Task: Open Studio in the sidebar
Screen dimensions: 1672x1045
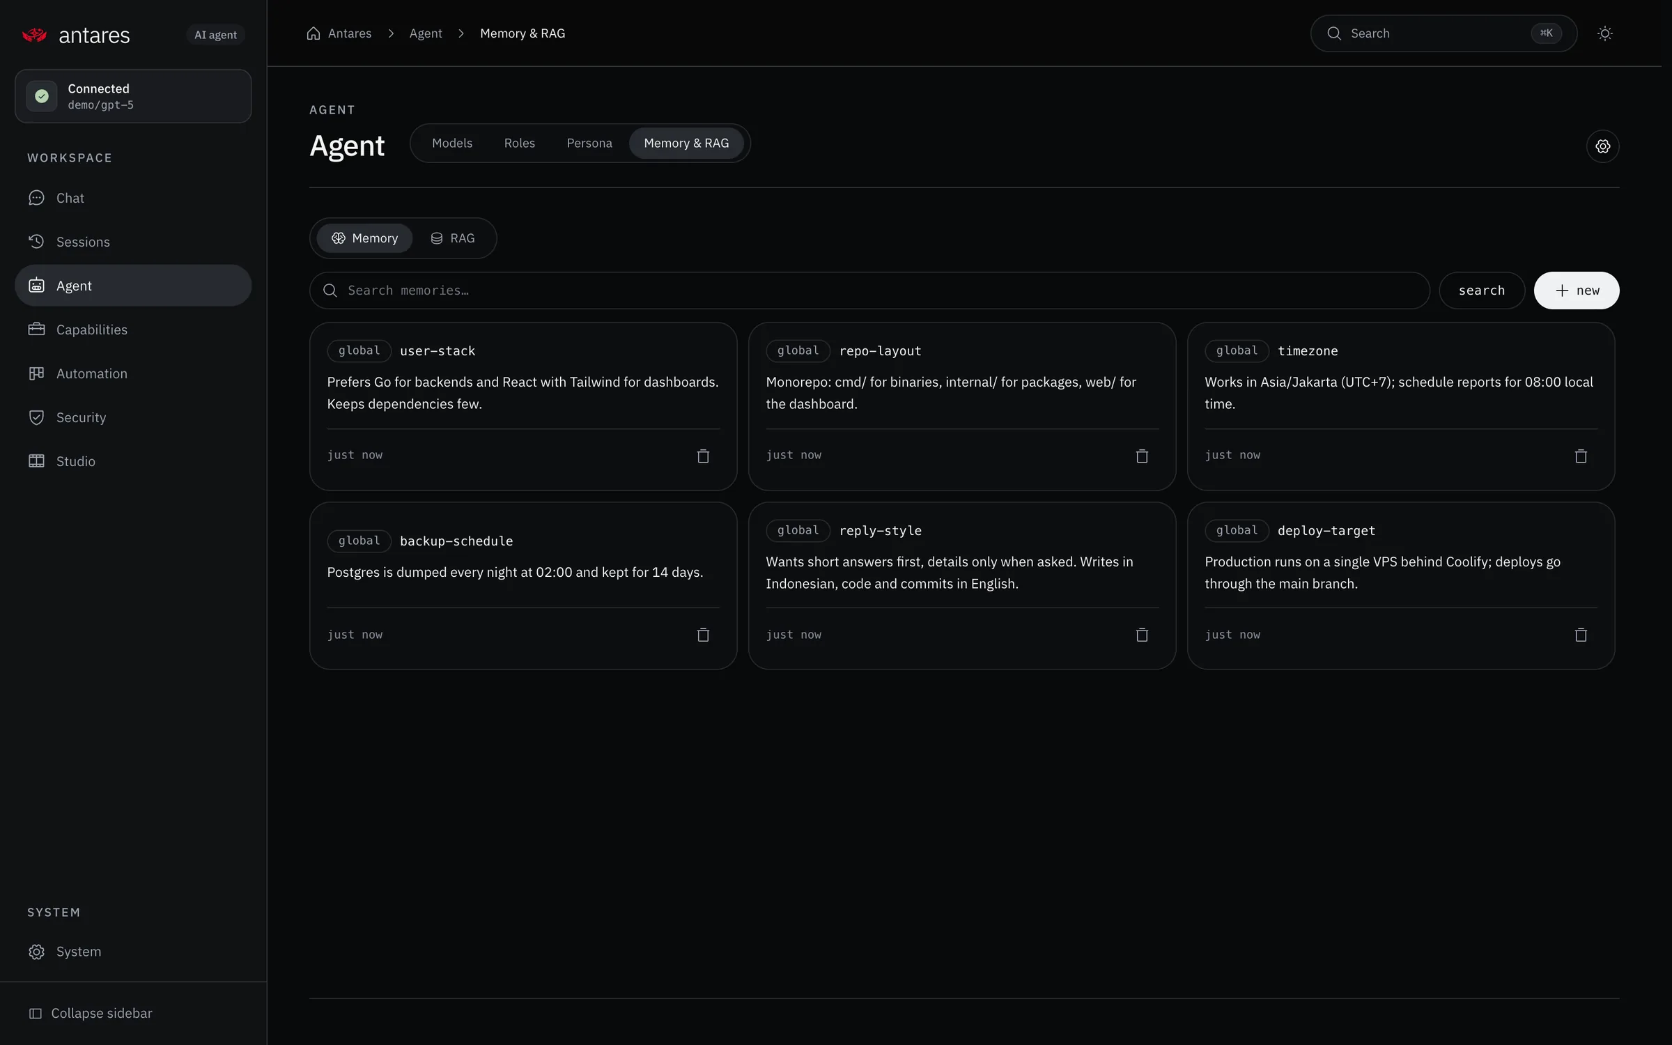Action: pyautogui.click(x=133, y=461)
